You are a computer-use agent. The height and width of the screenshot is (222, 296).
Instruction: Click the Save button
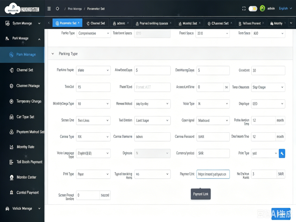pyautogui.click(x=281, y=214)
